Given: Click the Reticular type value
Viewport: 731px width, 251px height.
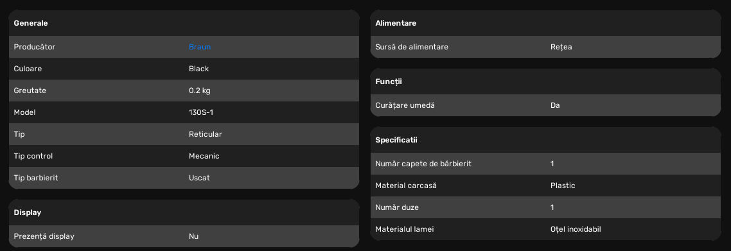Looking at the screenshot, I should coord(205,134).
